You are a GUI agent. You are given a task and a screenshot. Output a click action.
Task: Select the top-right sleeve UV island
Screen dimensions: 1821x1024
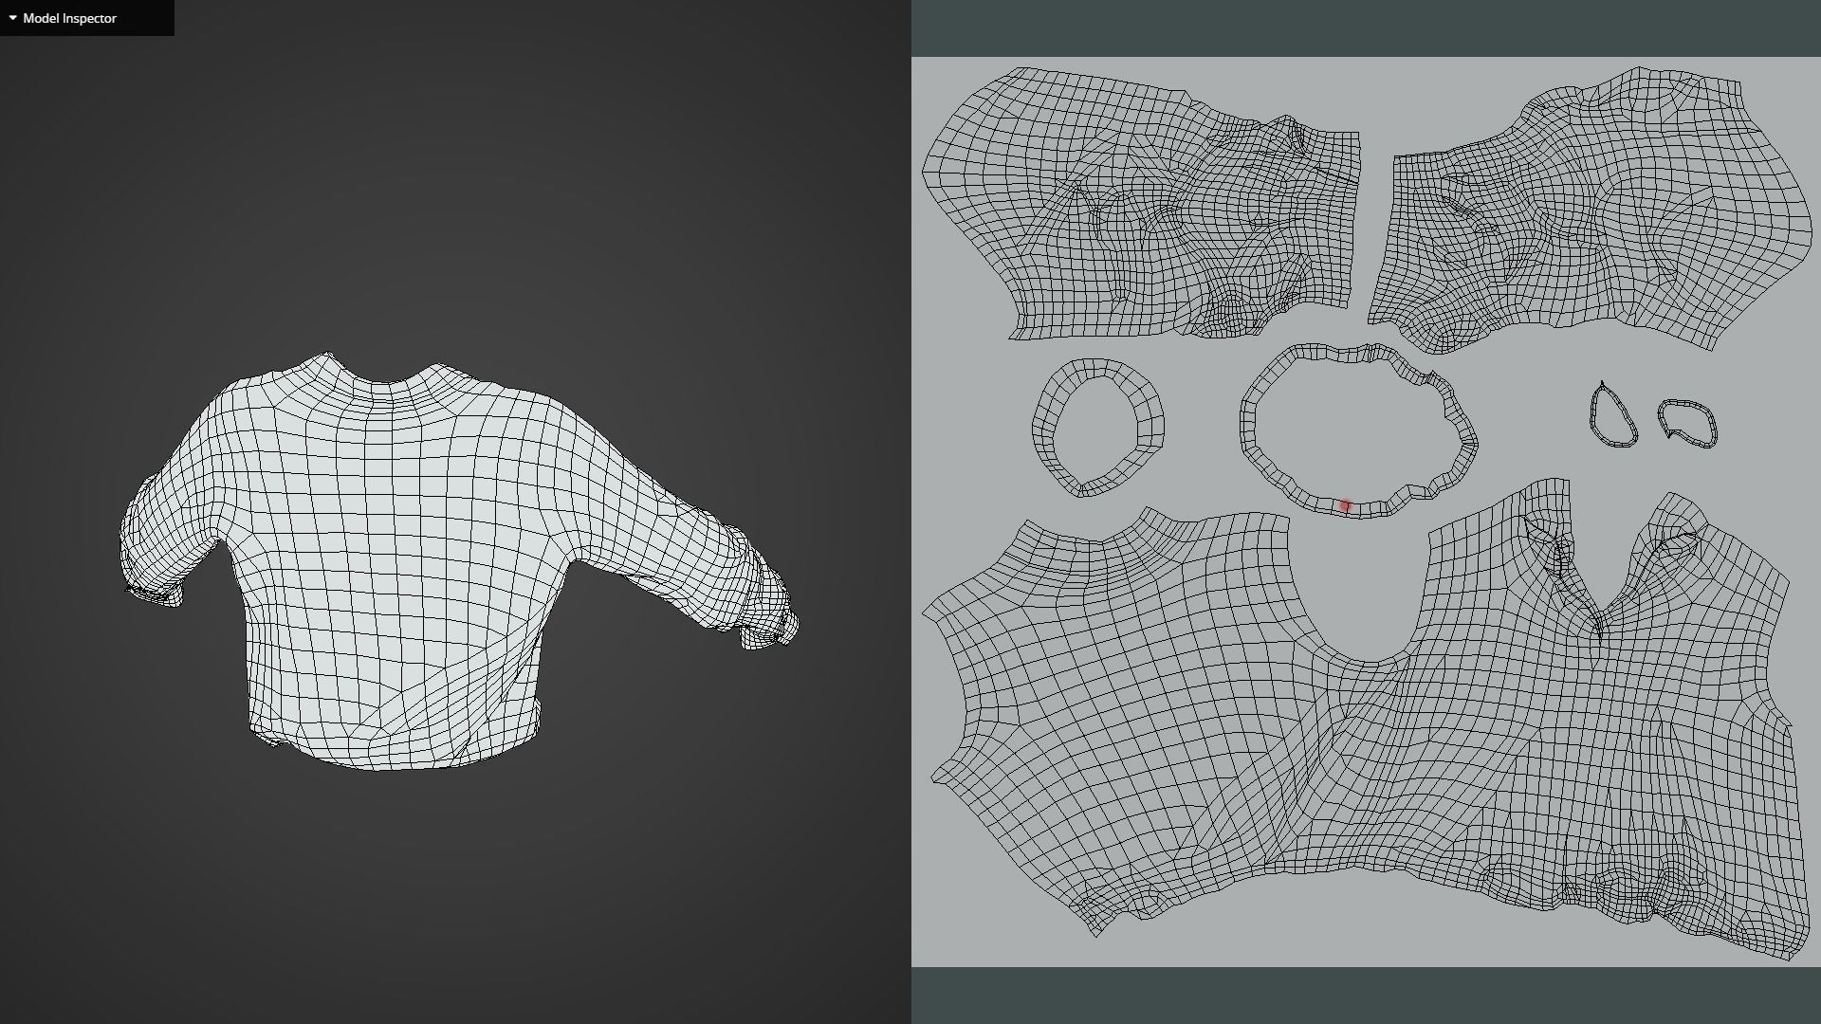[x=1590, y=209]
